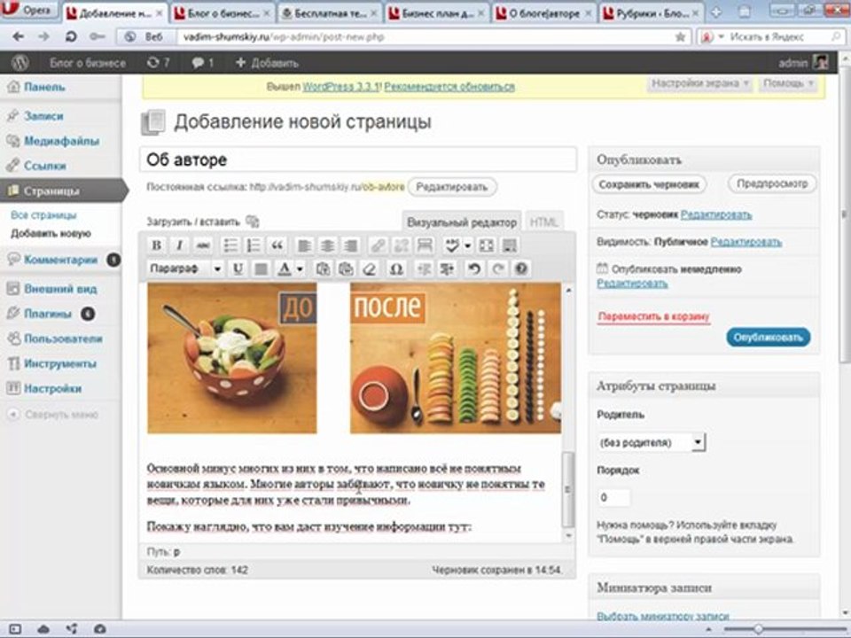Redo the last undone edit
The image size is (851, 638).
[497, 268]
